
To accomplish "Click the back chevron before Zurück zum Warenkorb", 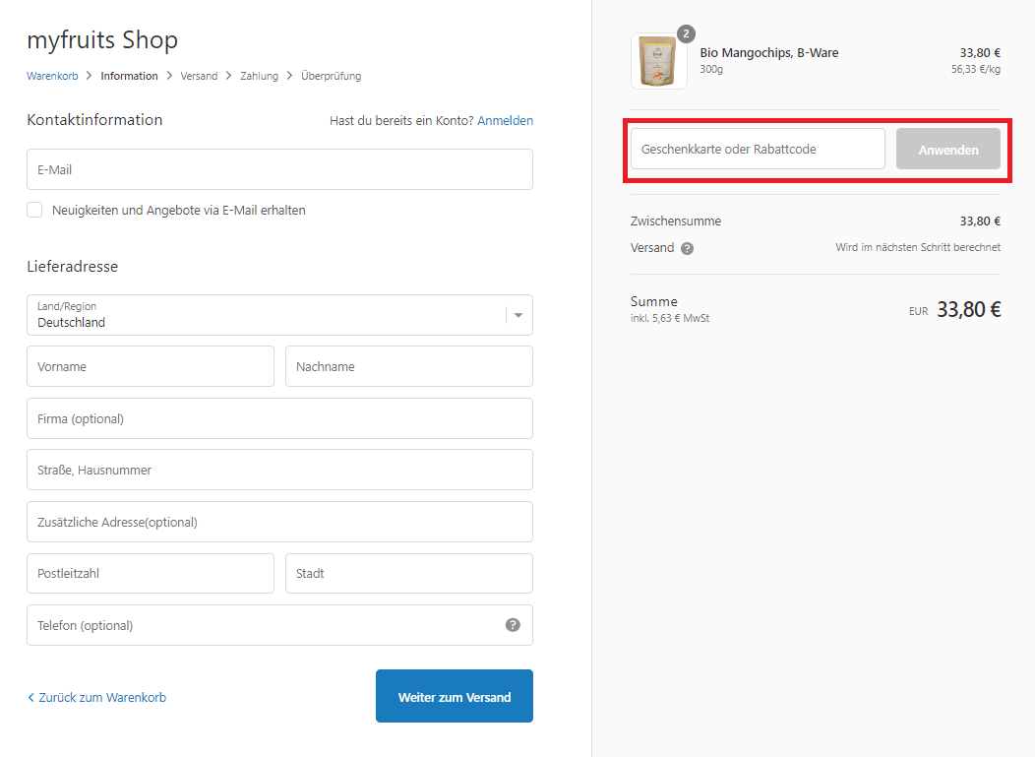I will pyautogui.click(x=30, y=698).
